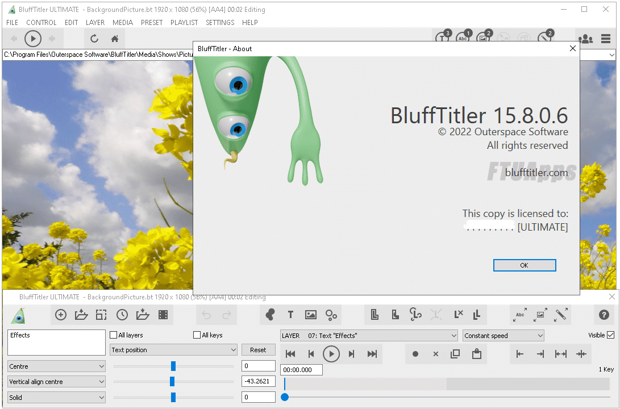The width and height of the screenshot is (620, 409).
Task: Click the add layer plus-circle icon
Action: (60, 315)
